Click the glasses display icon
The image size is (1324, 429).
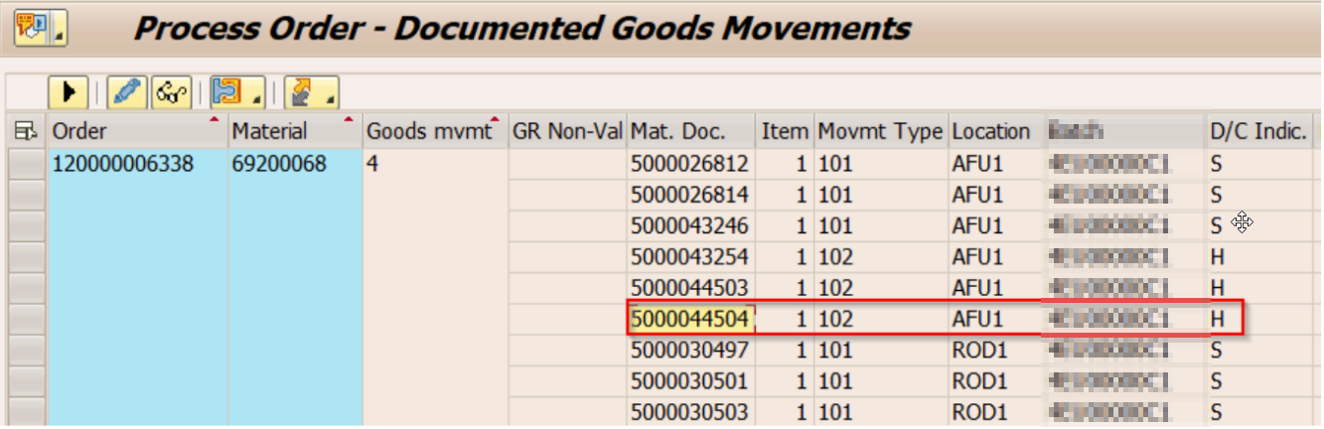tap(171, 92)
